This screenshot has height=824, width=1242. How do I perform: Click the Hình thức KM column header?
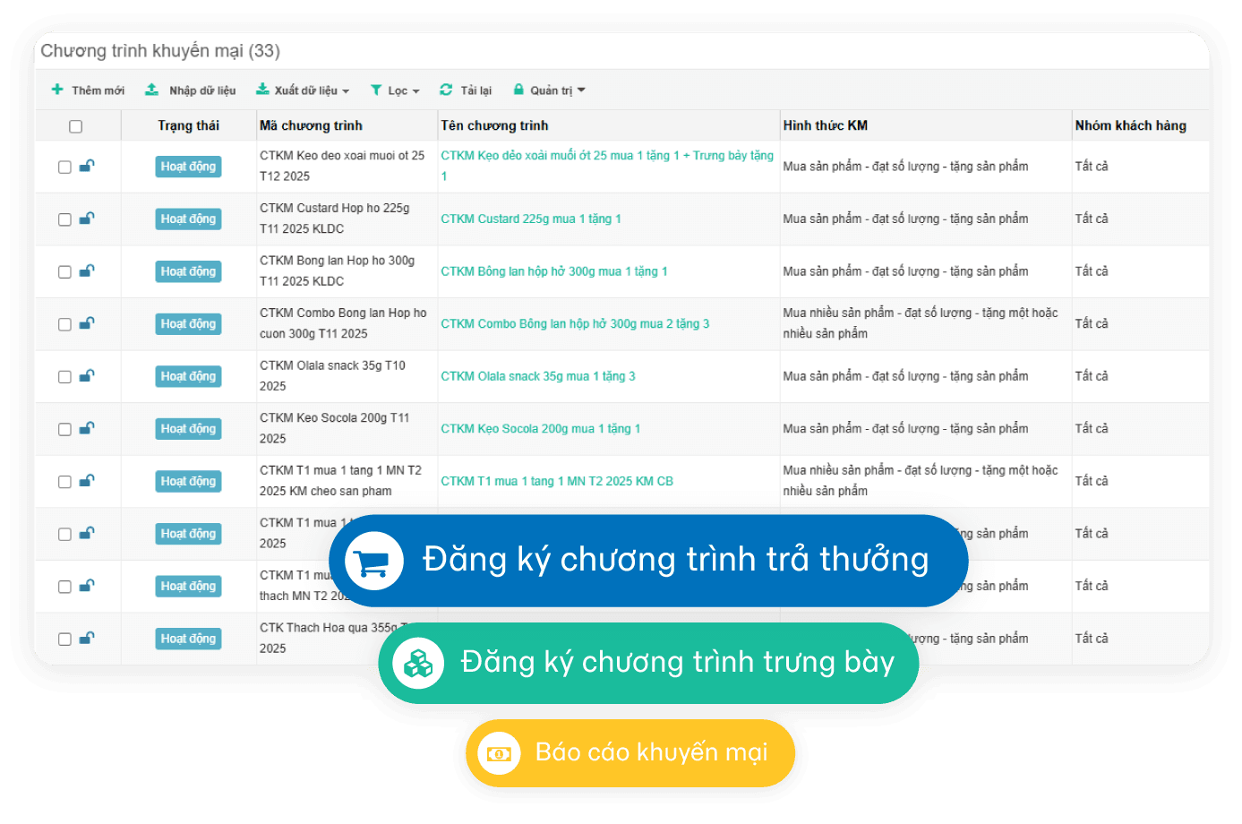825,125
